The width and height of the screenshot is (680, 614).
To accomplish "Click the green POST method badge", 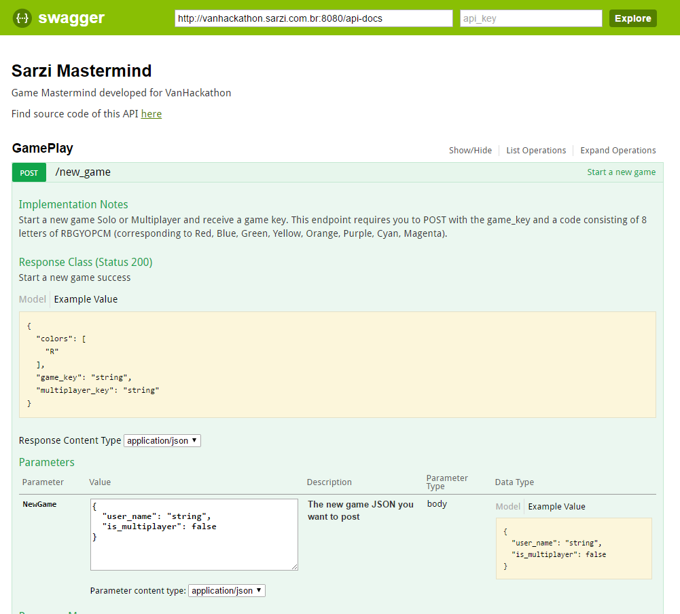I will pyautogui.click(x=29, y=173).
